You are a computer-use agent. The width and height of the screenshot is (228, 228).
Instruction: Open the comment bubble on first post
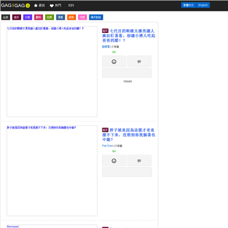[x=139, y=61]
